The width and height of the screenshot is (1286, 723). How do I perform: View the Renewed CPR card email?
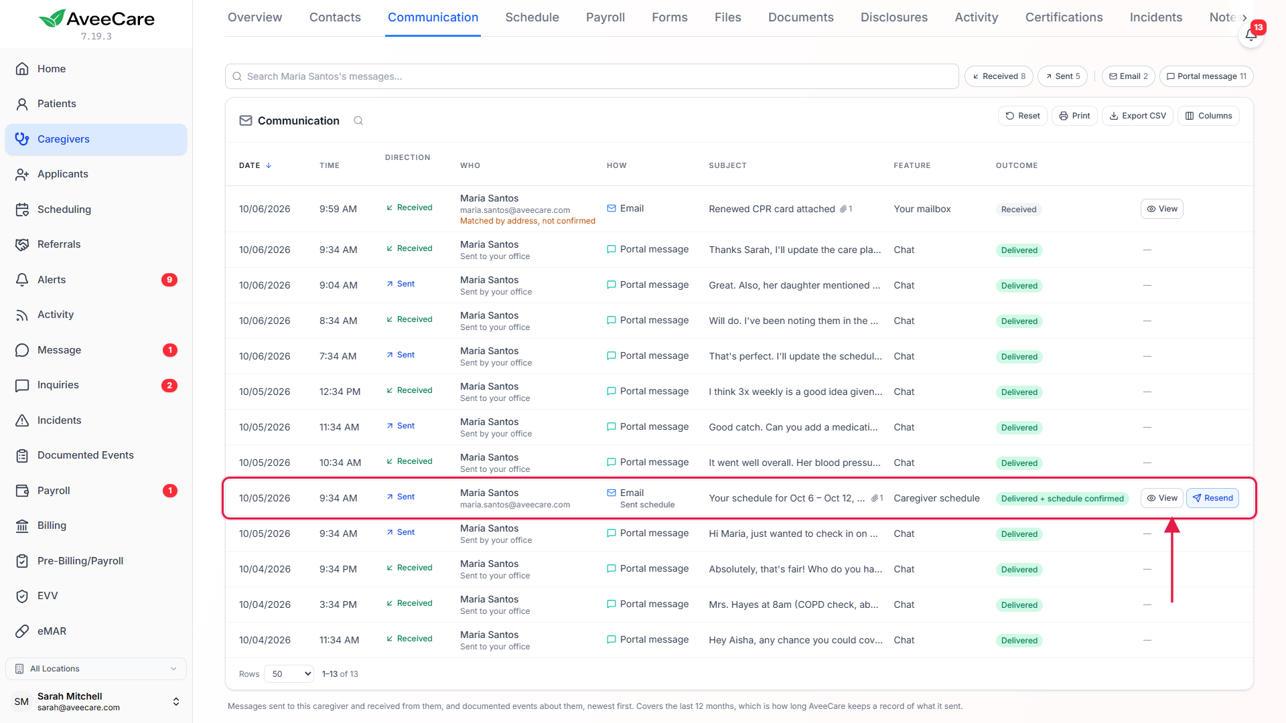1161,209
